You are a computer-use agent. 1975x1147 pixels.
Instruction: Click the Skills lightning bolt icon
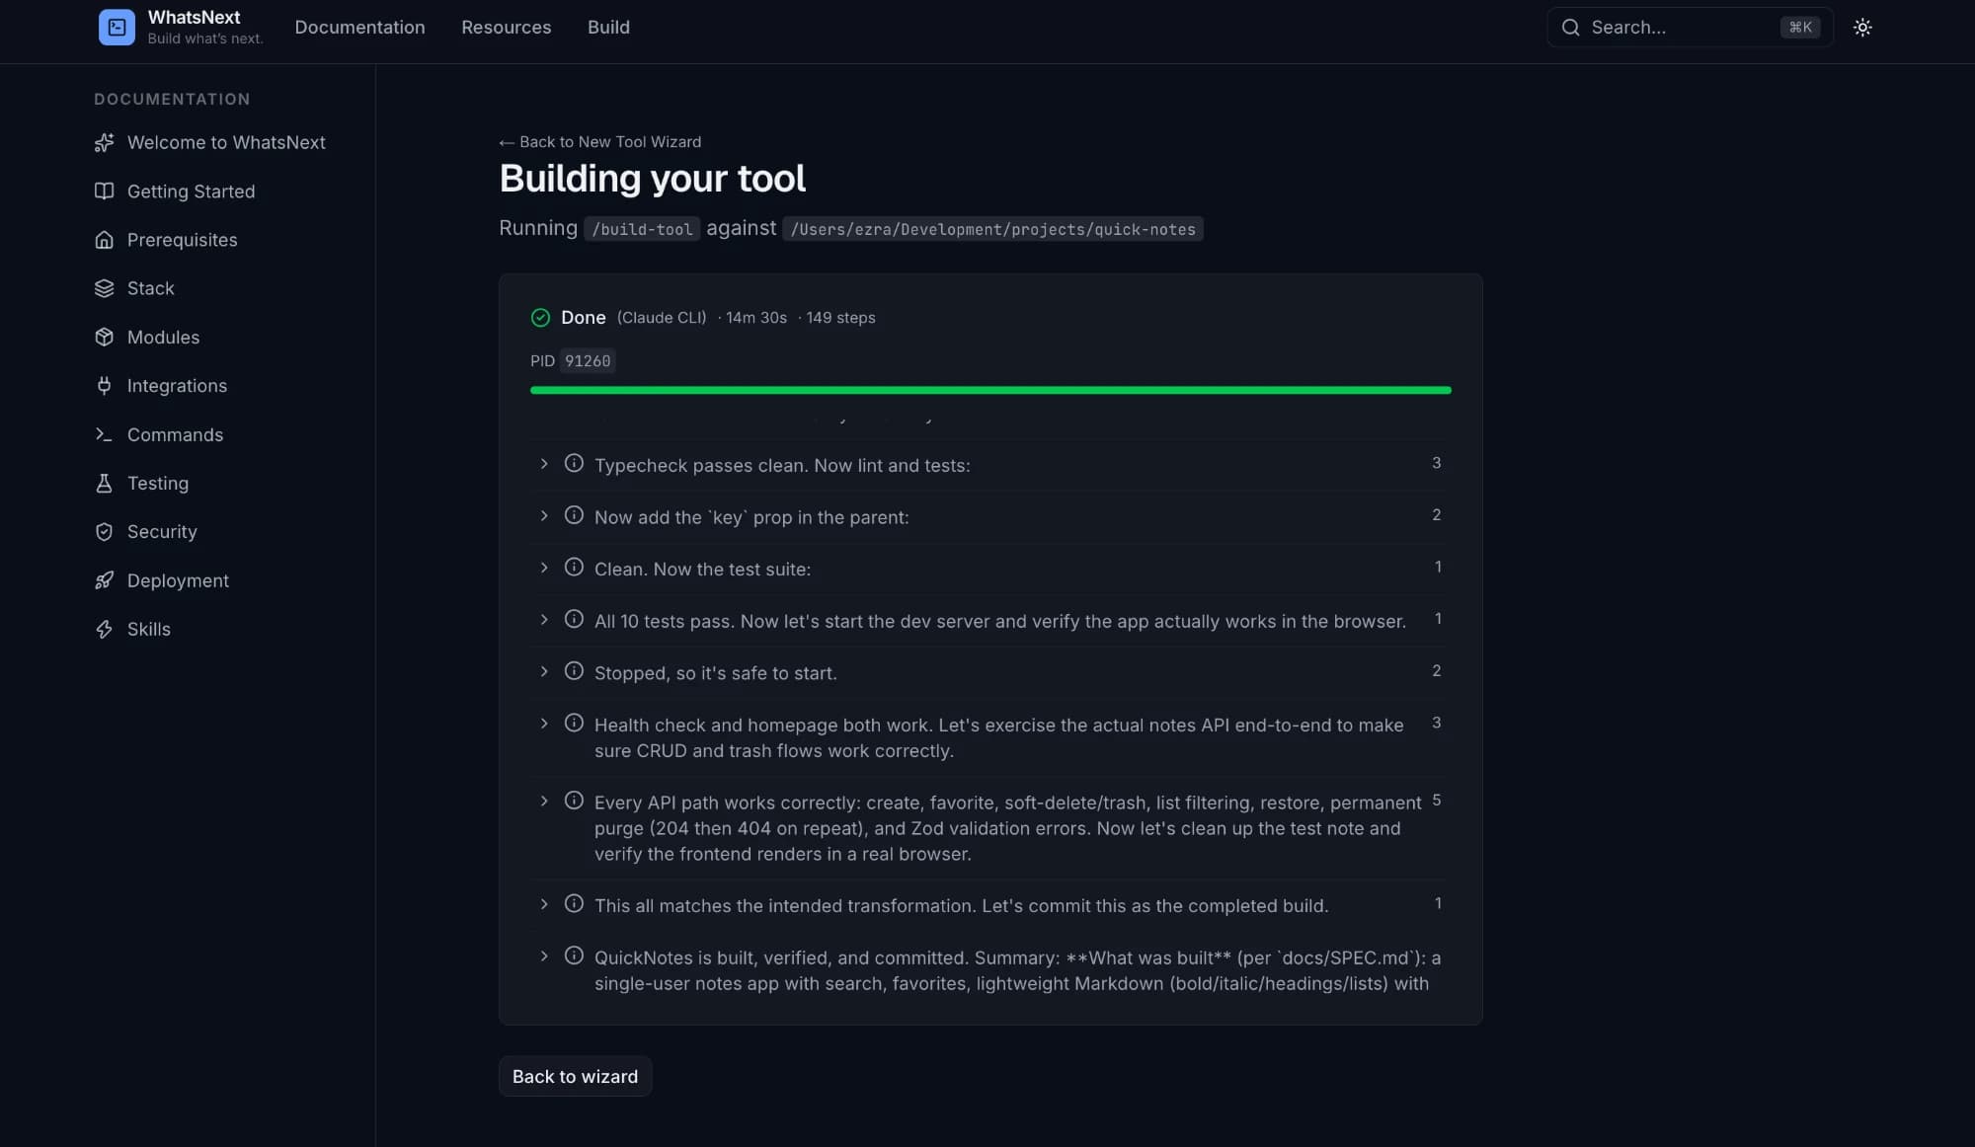(104, 629)
